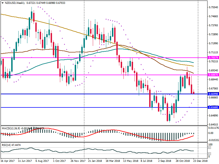This screenshot has height=164, width=219.
Task: Click the 0.68870 price tag on axis
Action: point(212,75)
